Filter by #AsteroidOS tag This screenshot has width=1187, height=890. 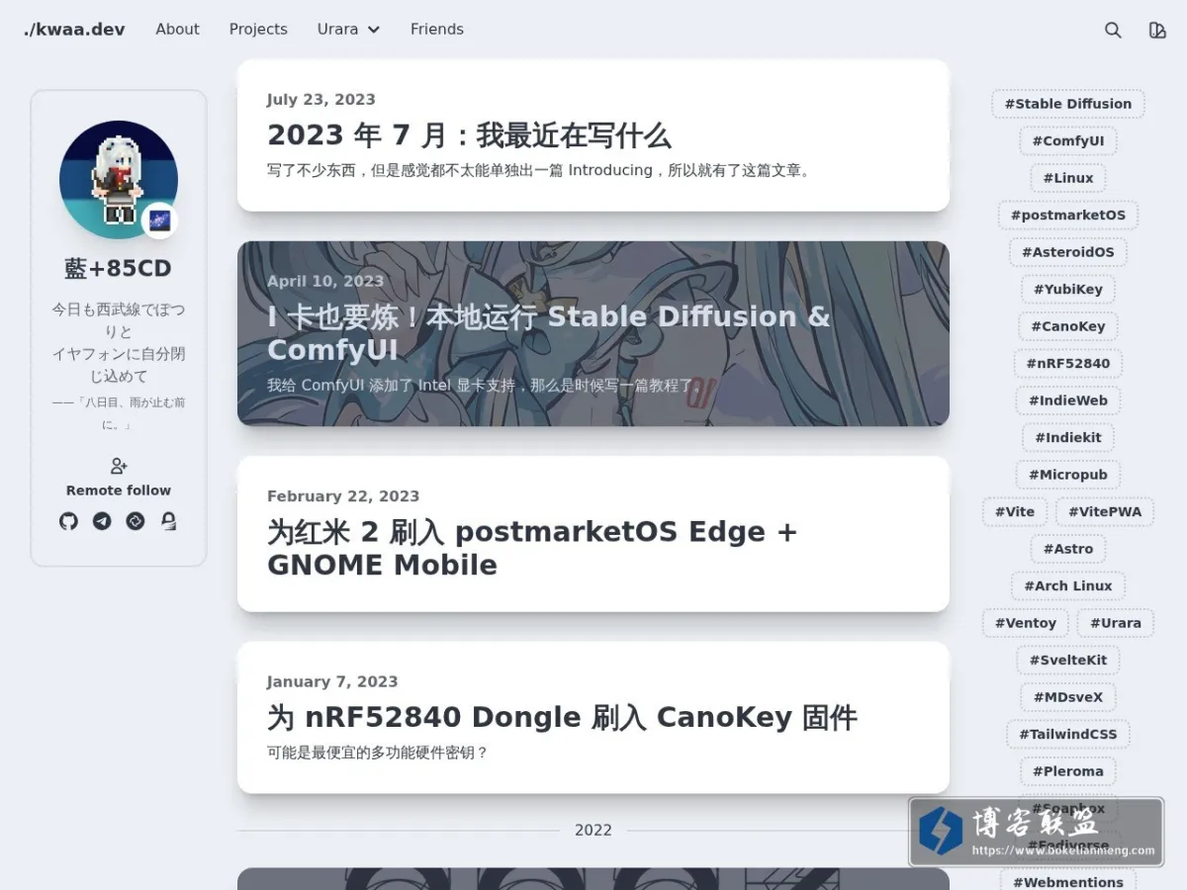click(1068, 252)
